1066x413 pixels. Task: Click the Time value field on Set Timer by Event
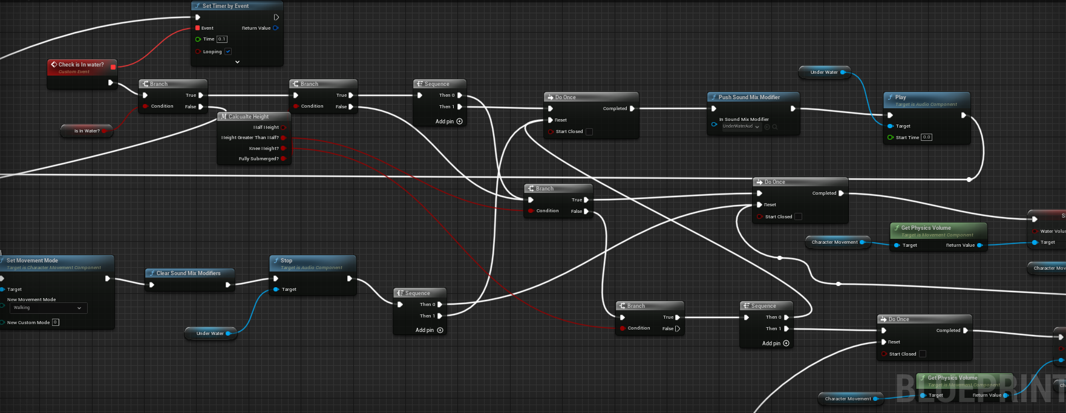tap(222, 39)
